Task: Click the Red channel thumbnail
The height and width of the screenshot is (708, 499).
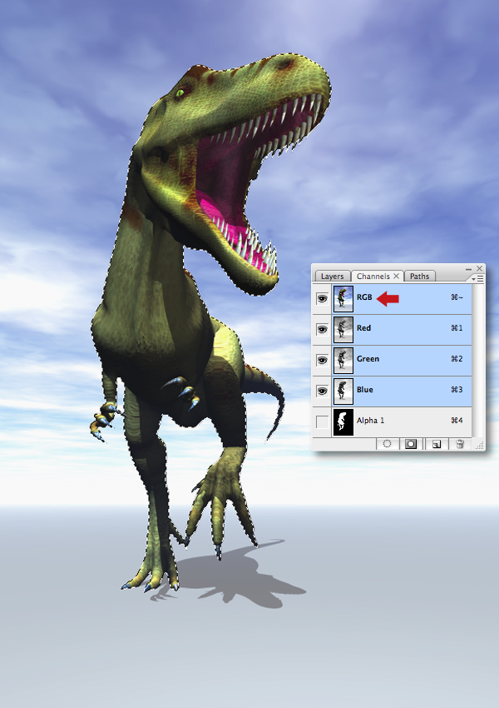Action: pyautogui.click(x=343, y=329)
